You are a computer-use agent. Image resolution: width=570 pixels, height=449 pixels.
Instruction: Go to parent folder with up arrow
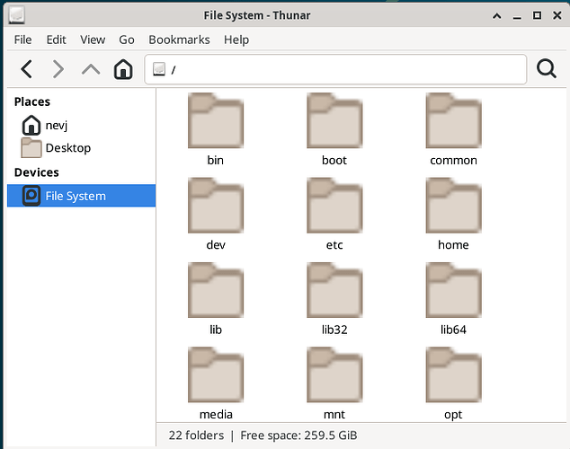coord(91,69)
